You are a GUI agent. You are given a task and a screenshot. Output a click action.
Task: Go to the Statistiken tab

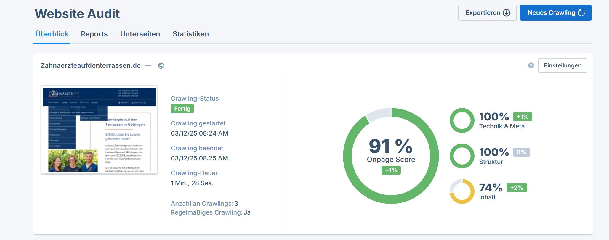[191, 34]
